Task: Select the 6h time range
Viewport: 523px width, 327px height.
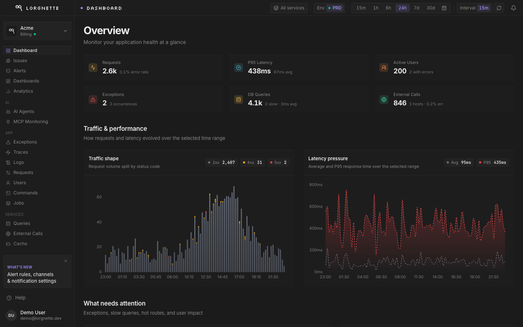Action: pos(388,8)
